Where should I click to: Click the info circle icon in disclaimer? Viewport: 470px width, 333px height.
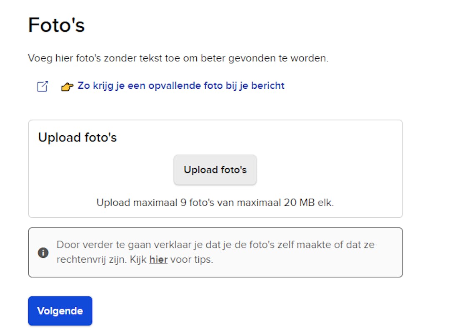(43, 252)
